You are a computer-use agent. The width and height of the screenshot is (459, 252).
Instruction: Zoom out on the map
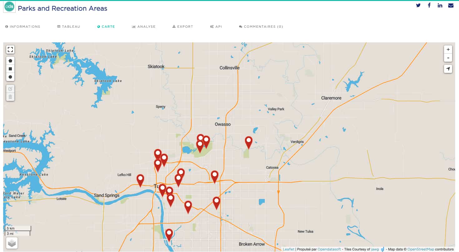448,58
